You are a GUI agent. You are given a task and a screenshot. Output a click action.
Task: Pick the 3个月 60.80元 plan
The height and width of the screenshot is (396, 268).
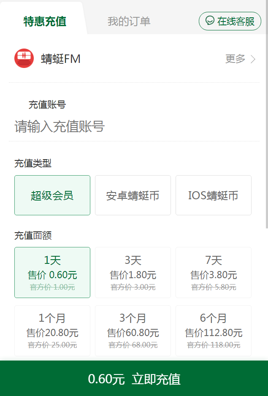133,331
